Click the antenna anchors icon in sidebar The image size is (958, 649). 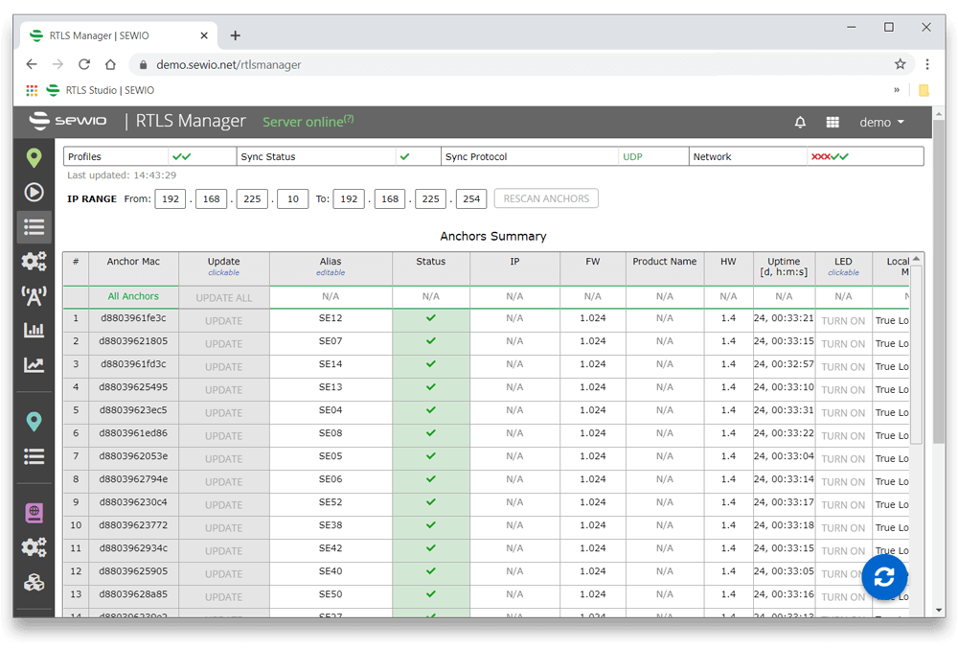pyautogui.click(x=34, y=296)
